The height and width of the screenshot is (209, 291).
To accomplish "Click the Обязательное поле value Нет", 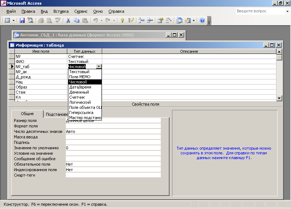I will (x=113, y=165).
